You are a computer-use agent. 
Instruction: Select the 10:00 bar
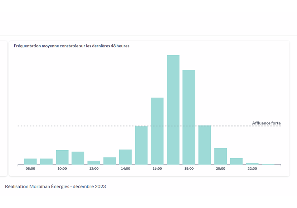(62, 157)
